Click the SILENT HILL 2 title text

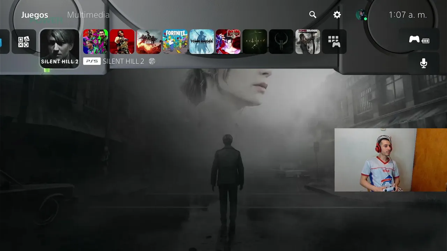point(123,61)
